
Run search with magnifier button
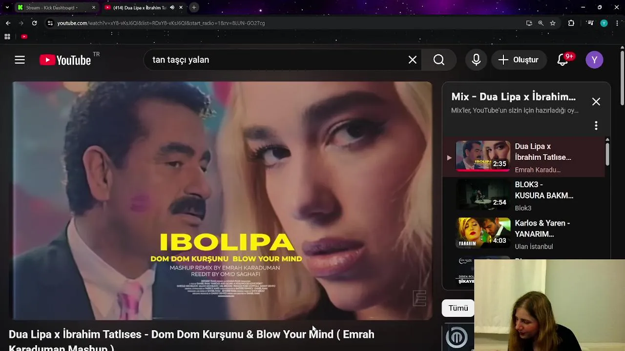point(439,60)
